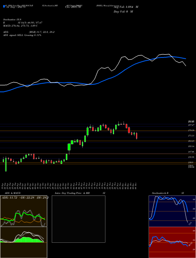Viewport: 196px width, 258px height.
Task: Select the '12 Day = 282.75' label
Action: coord(16,7)
